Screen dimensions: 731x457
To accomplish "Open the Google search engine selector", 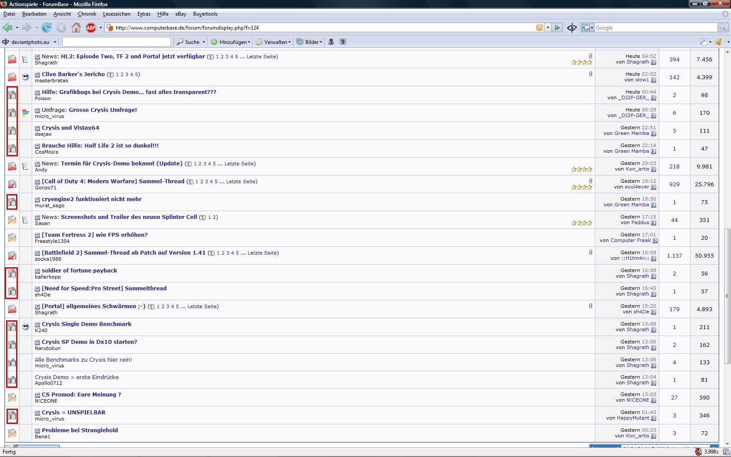I will tap(587, 27).
